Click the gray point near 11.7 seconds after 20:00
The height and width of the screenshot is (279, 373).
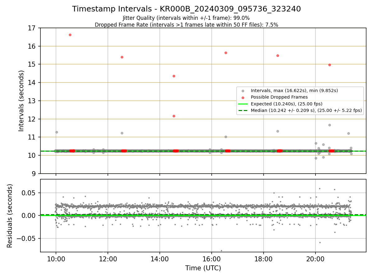tap(329, 125)
